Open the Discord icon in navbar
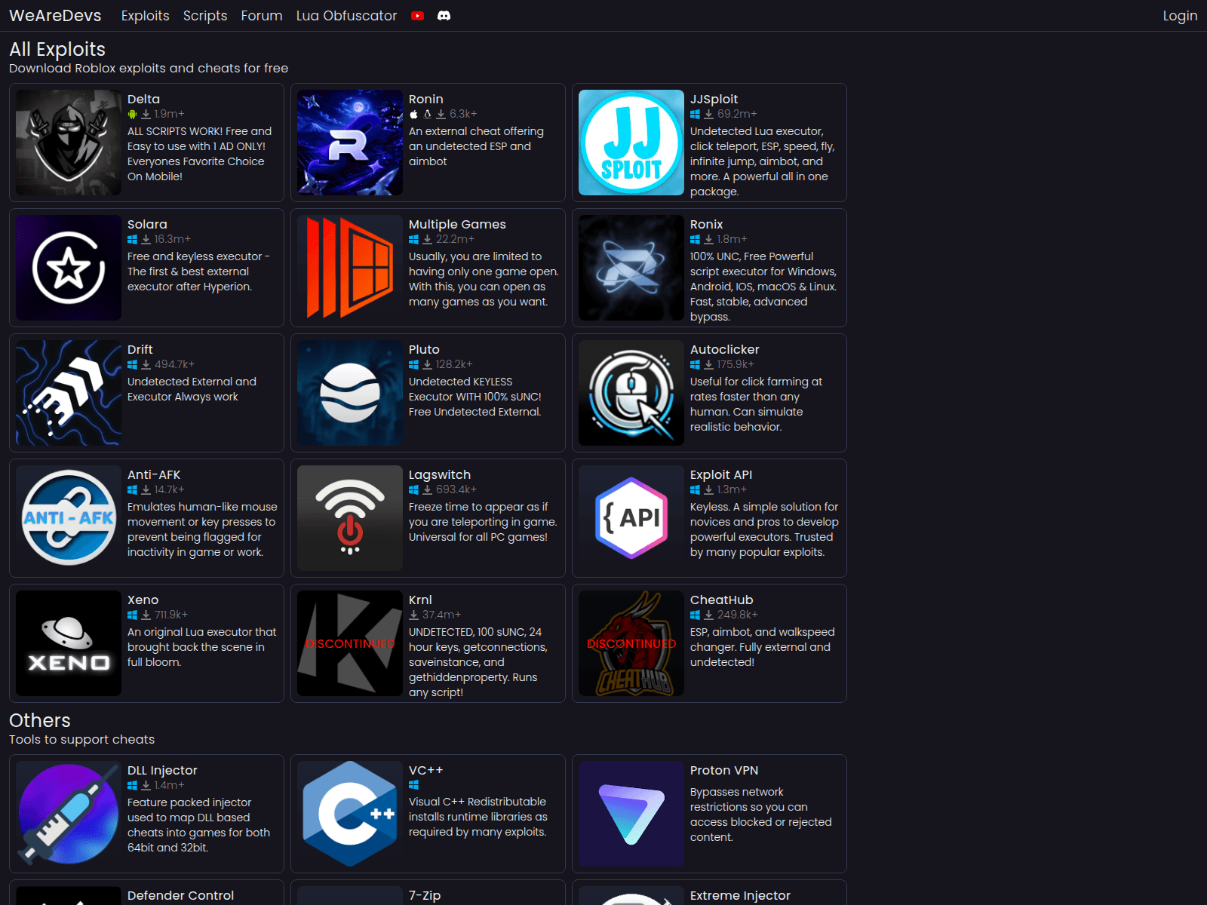Image resolution: width=1207 pixels, height=905 pixels. tap(444, 16)
